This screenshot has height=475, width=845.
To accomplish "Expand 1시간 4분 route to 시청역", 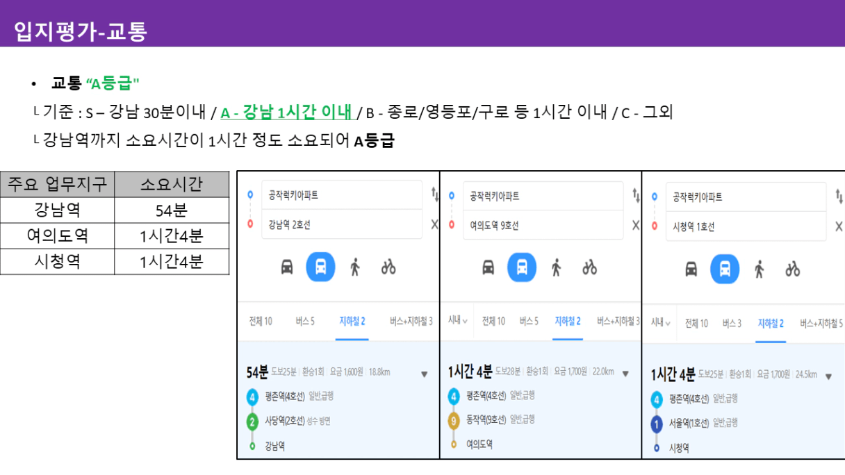I will [x=828, y=376].
